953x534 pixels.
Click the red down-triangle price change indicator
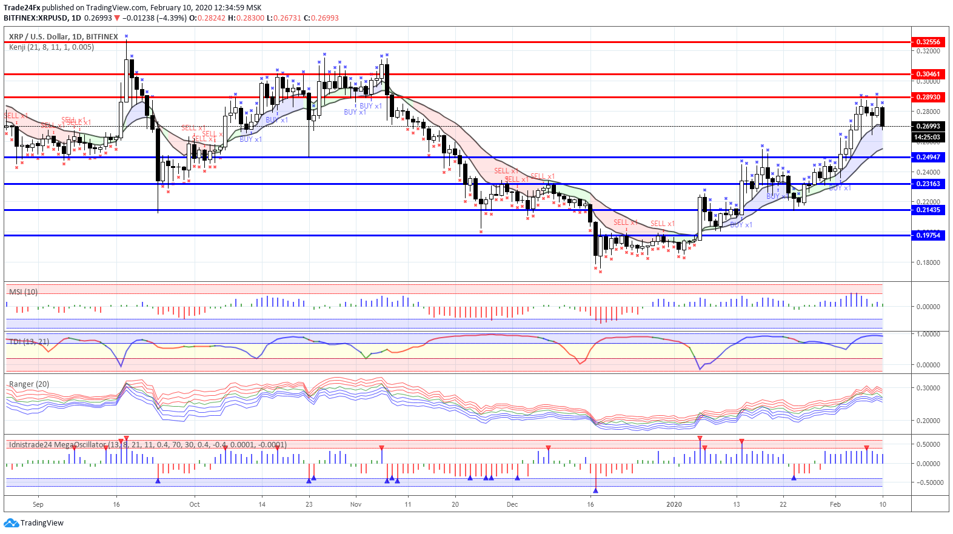117,18
